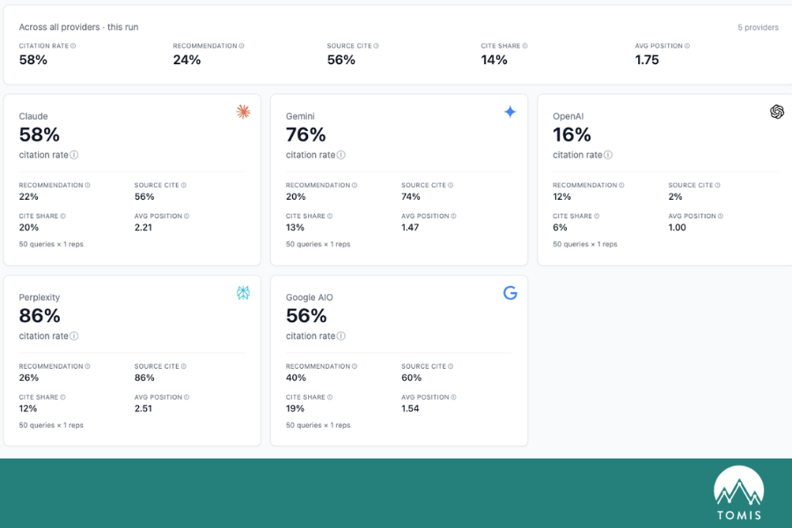Image resolution: width=792 pixels, height=528 pixels.
Task: Show Claude Source Cite info icon
Action: (184, 186)
